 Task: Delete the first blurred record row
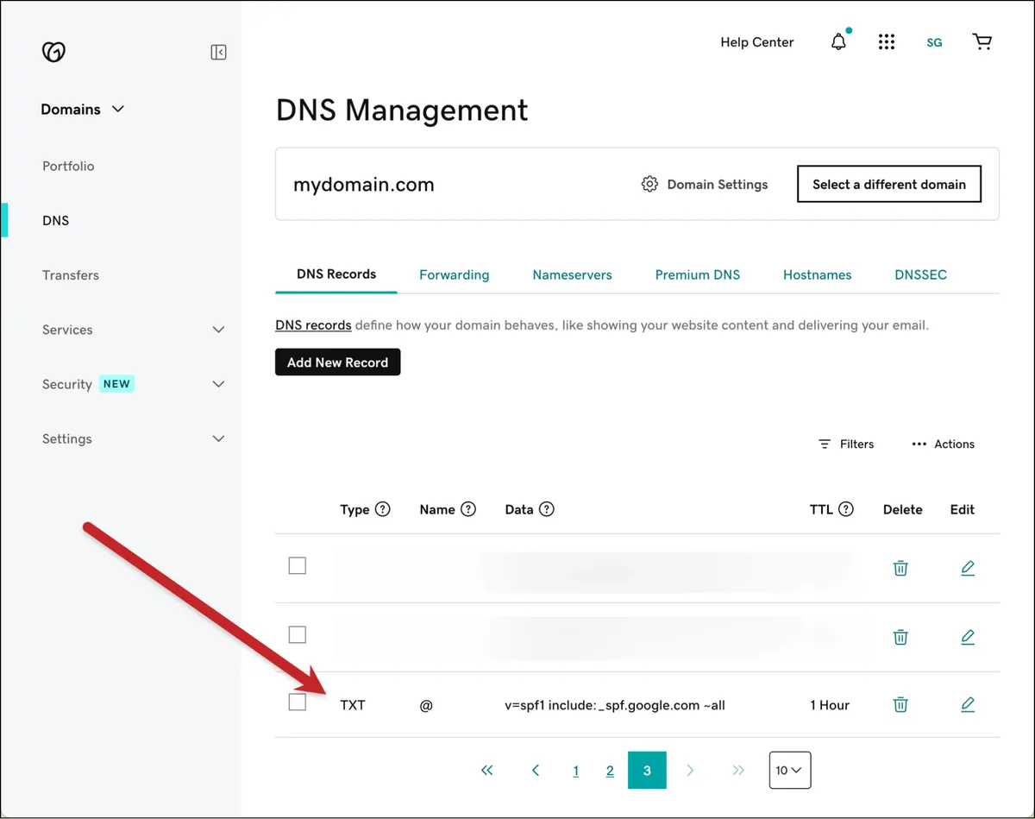click(900, 568)
